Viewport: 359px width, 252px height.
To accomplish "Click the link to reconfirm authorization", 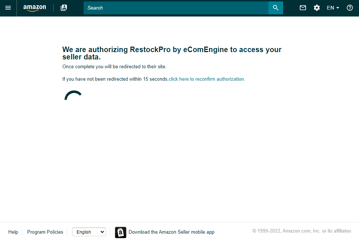I will point(207,79).
